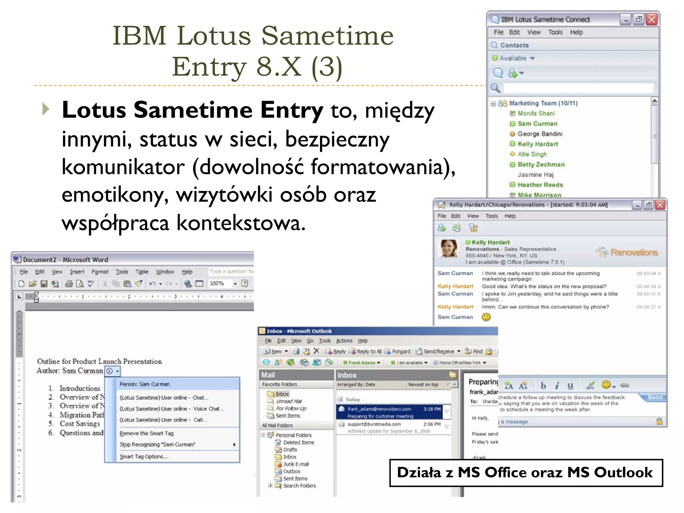This screenshot has width=684, height=513.
Task: Click invite others icon in chat window toolbar
Action: (x=442, y=228)
